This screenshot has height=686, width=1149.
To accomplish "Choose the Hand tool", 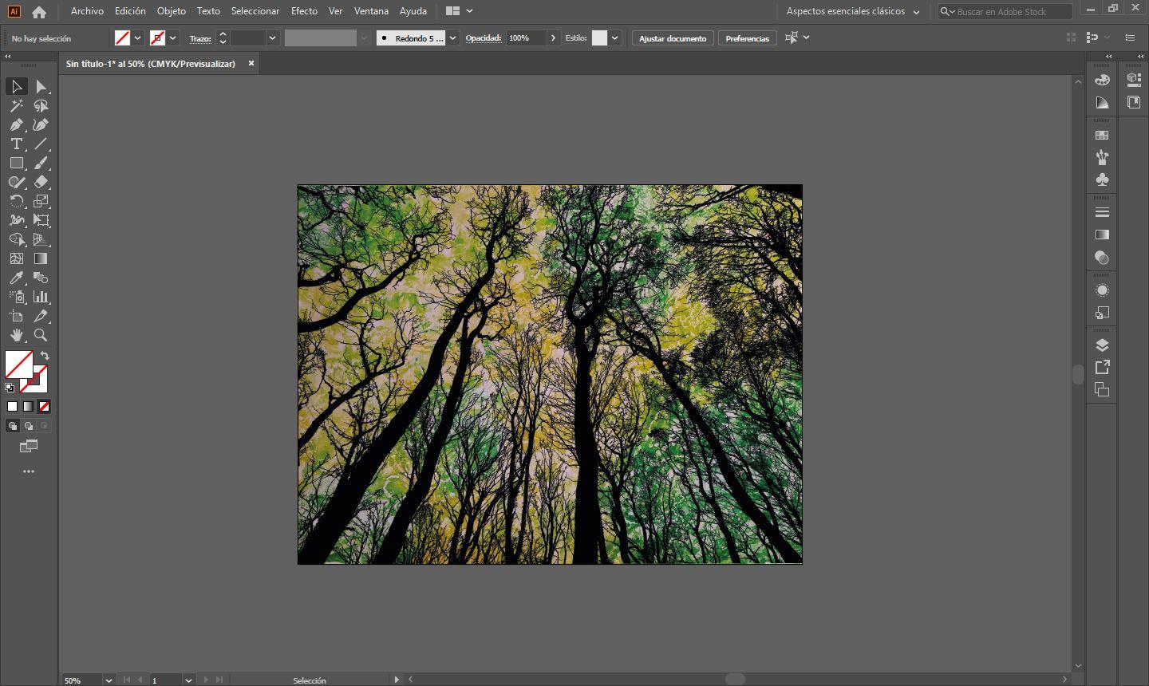I will pos(16,336).
